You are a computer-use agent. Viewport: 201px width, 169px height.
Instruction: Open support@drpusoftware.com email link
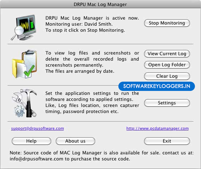(x=38, y=128)
